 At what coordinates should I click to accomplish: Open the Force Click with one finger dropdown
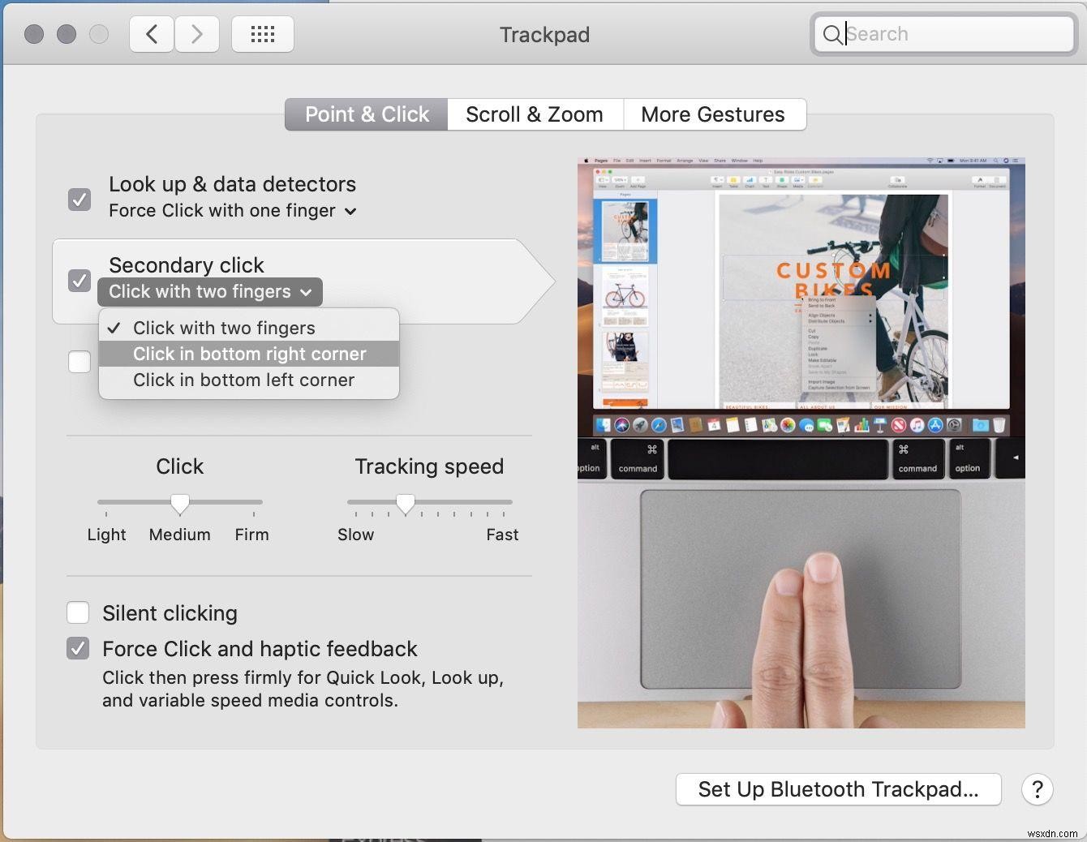pos(233,211)
